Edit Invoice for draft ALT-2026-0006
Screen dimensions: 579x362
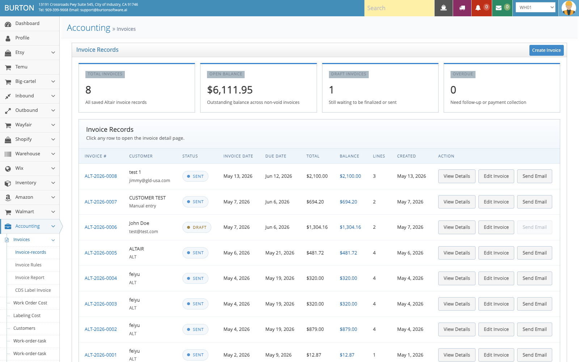tap(496, 227)
